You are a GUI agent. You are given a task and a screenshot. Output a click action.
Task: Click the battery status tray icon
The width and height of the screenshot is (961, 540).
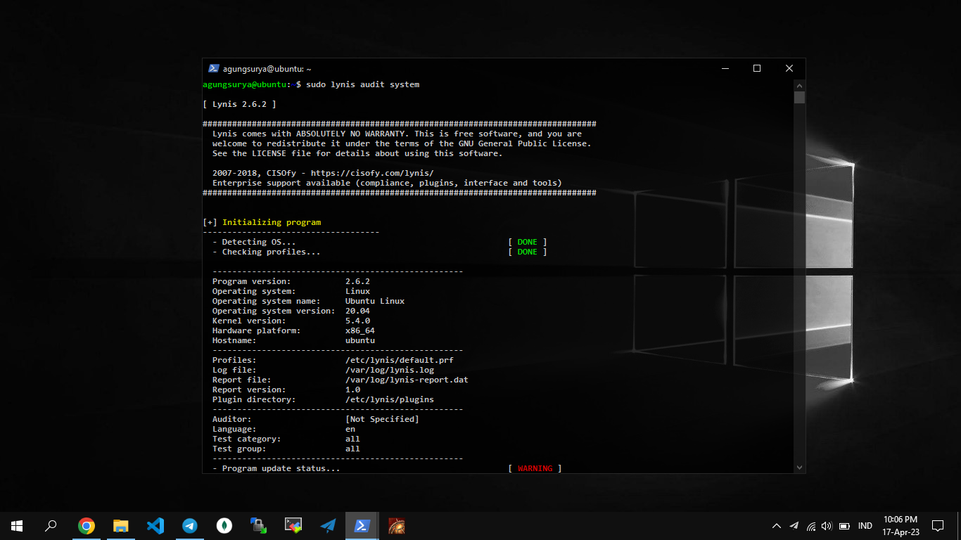(x=844, y=526)
